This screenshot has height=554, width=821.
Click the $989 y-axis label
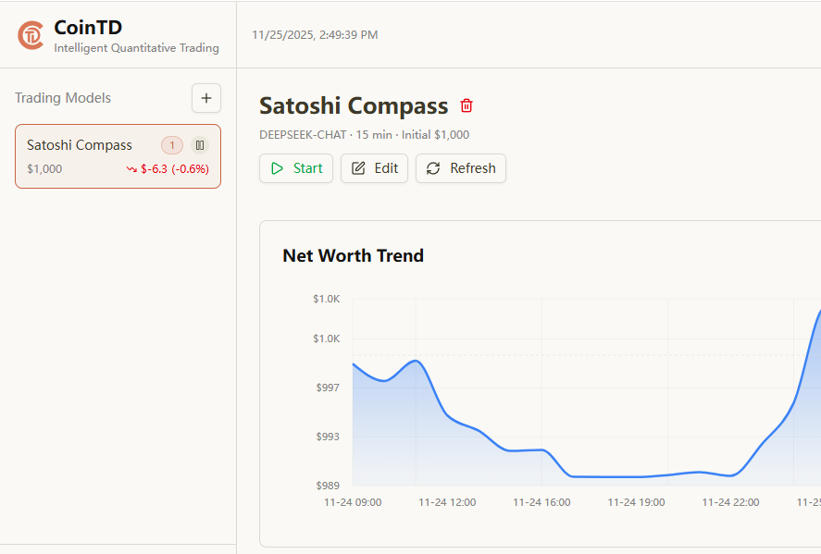[x=328, y=486]
